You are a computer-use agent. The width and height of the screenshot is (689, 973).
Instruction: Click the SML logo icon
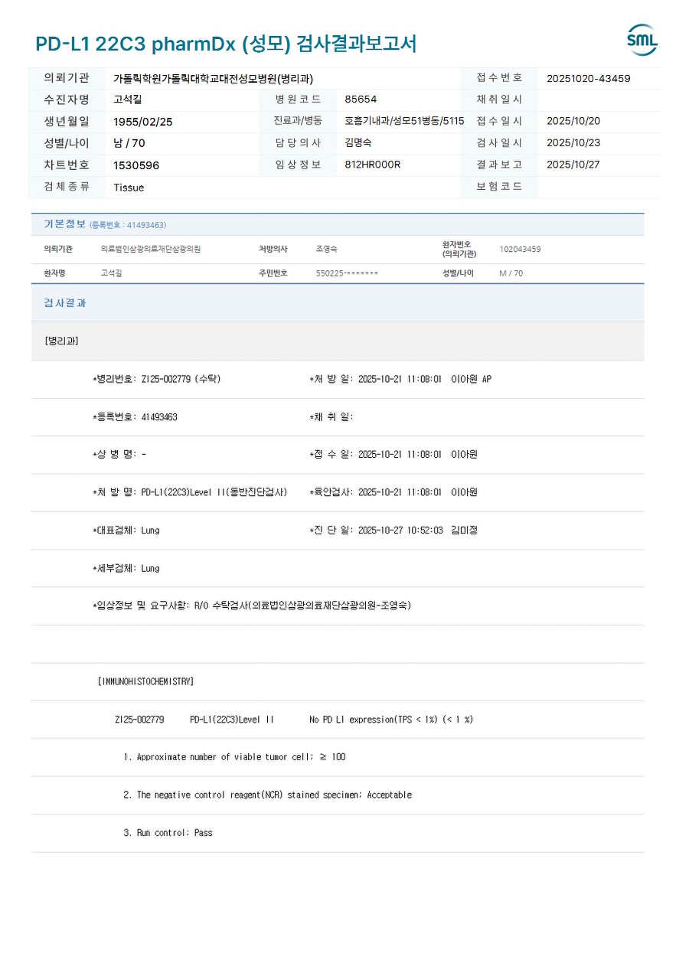[x=642, y=41]
